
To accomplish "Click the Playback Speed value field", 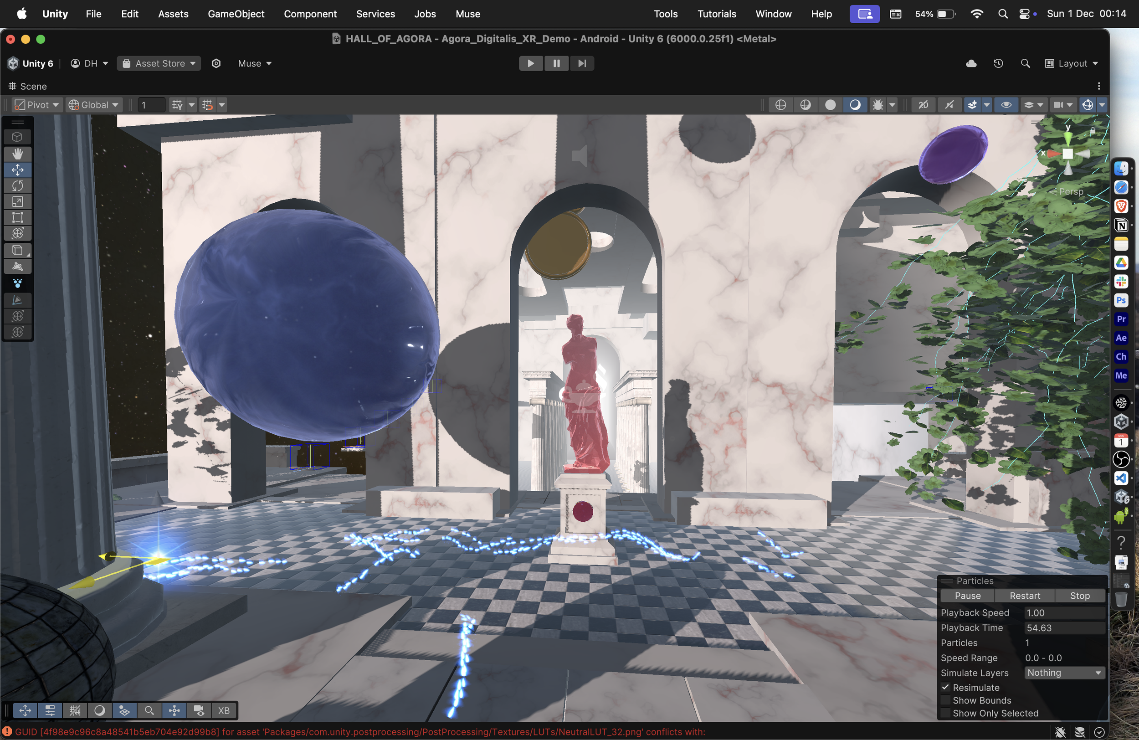I will point(1064,613).
